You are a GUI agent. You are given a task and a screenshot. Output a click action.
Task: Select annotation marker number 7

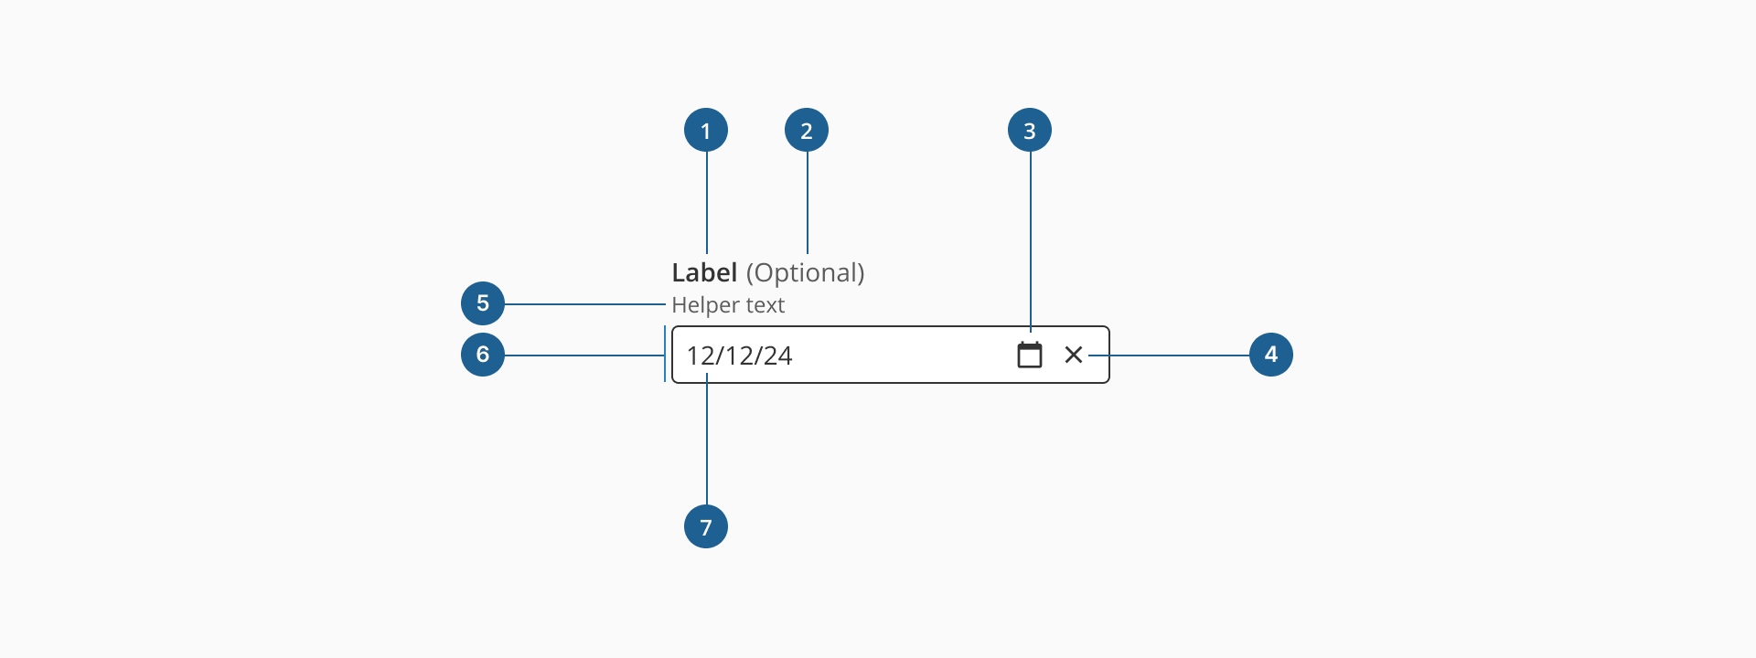coord(706,526)
